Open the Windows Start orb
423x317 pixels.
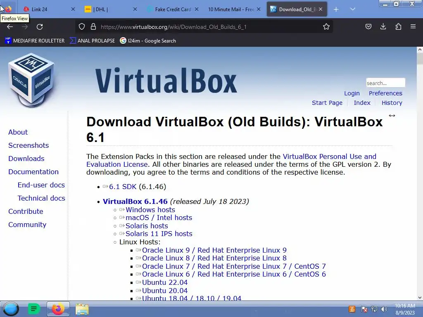coord(11,309)
